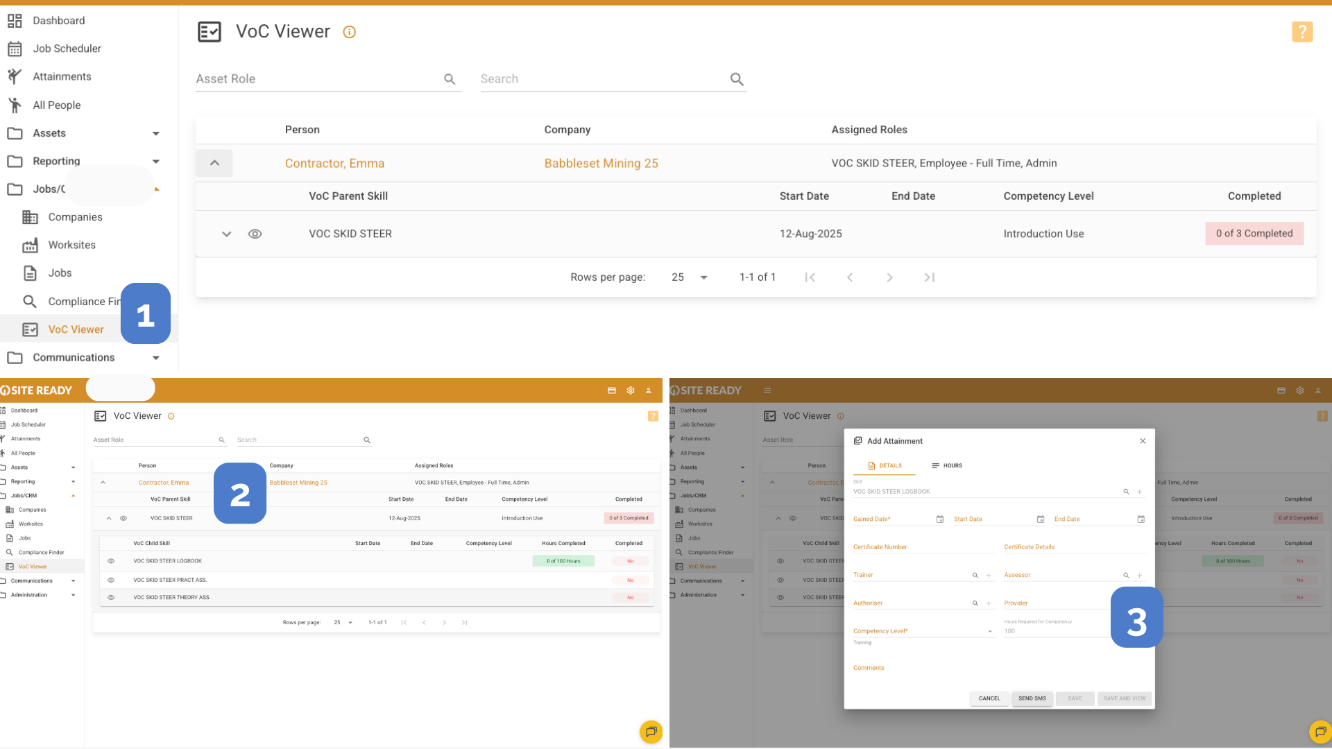Collapse the Contractor, Emma row chevron
The width and height of the screenshot is (1332, 749).
[214, 163]
